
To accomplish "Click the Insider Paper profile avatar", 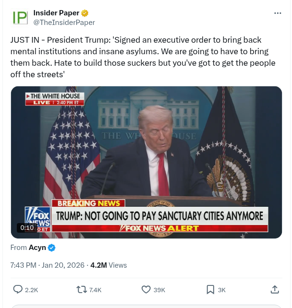I will (x=20, y=17).
